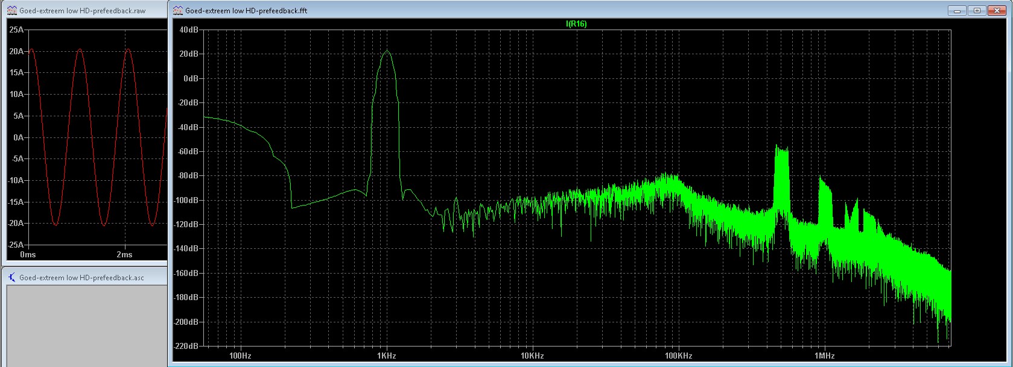1013x367 pixels.
Task: Click the 40dB label on FFT vertical axis
Action: coord(188,30)
